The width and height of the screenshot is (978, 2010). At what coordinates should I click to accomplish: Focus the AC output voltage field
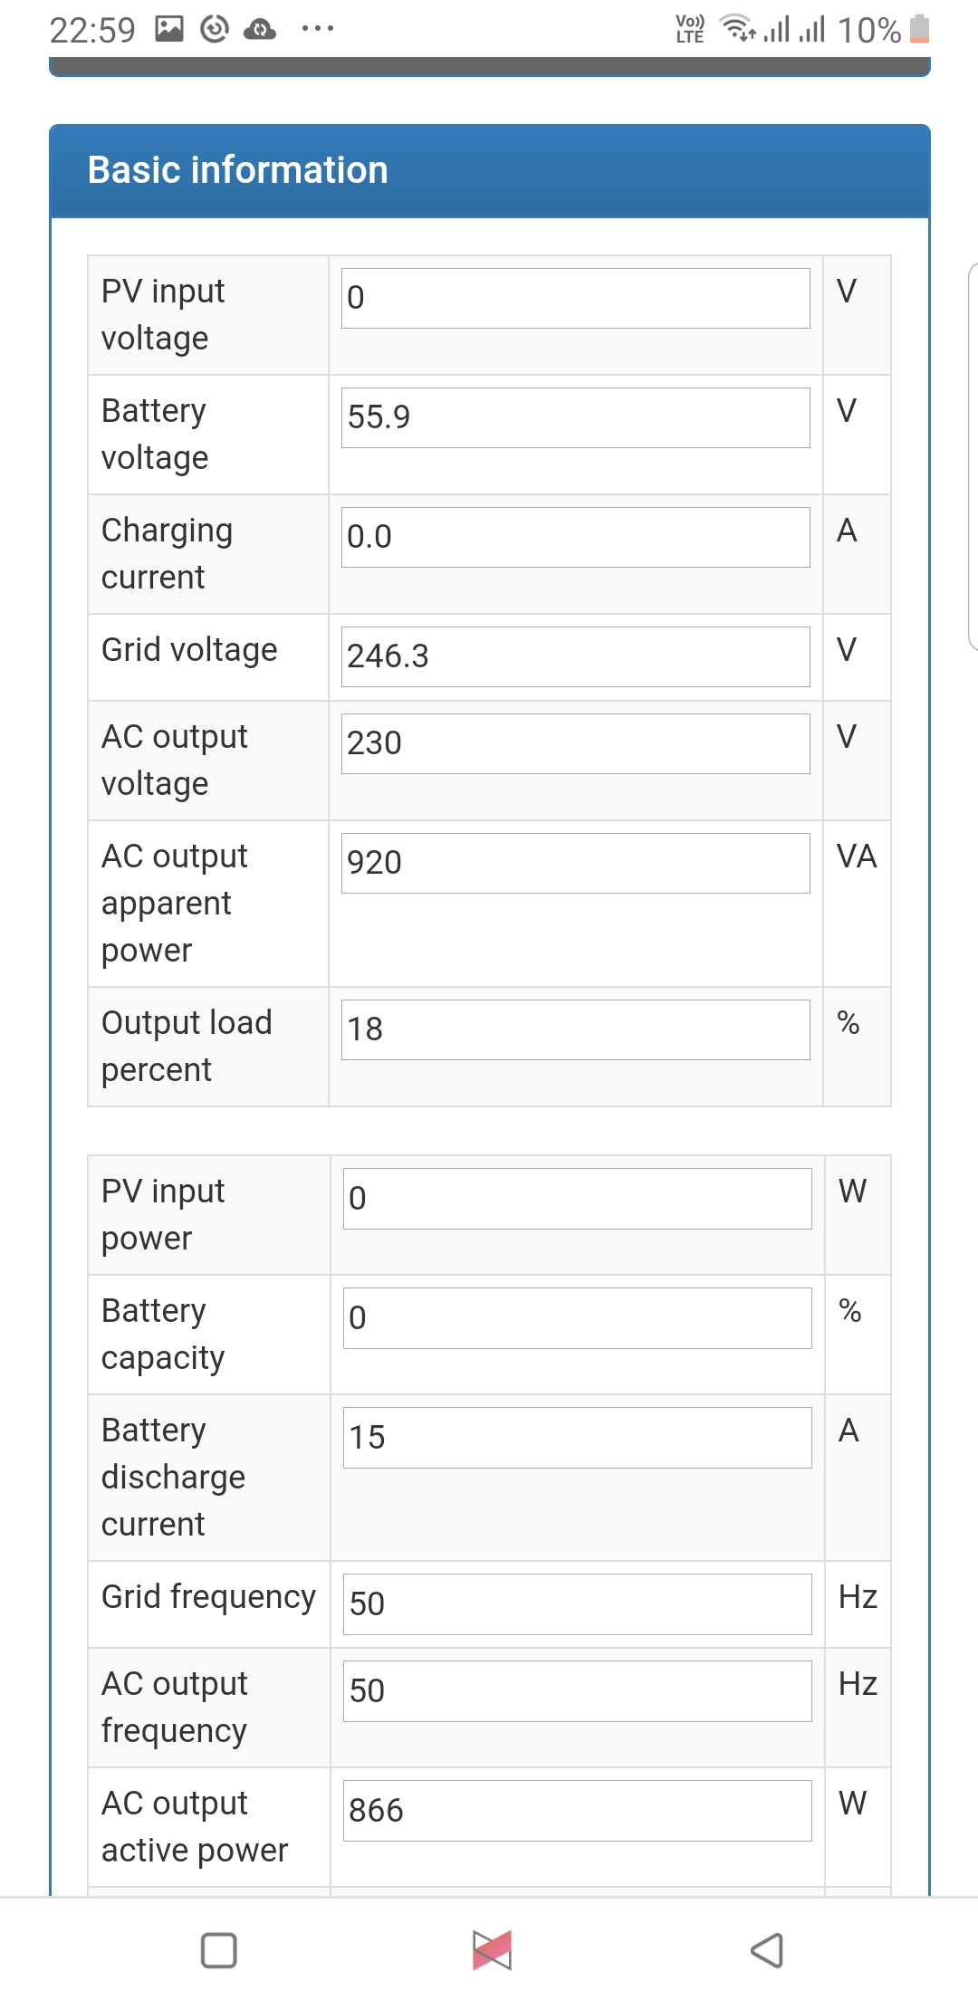(x=575, y=743)
